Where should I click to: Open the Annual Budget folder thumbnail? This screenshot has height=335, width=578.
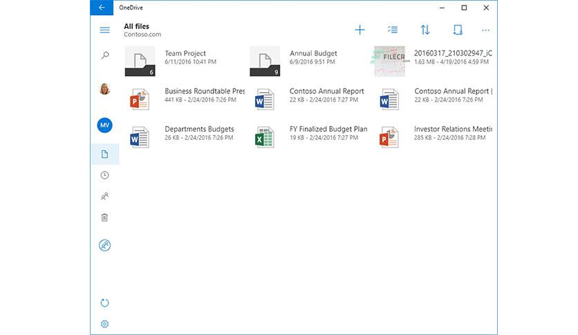265,61
